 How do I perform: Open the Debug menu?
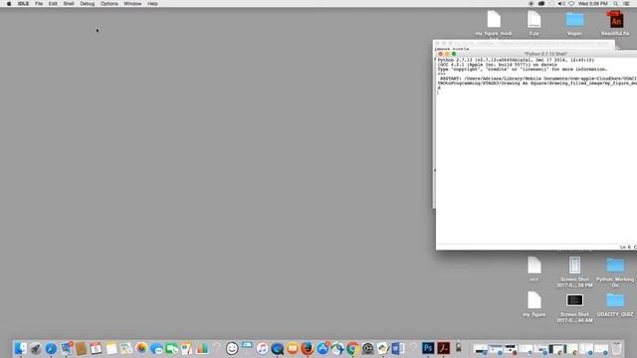point(87,4)
